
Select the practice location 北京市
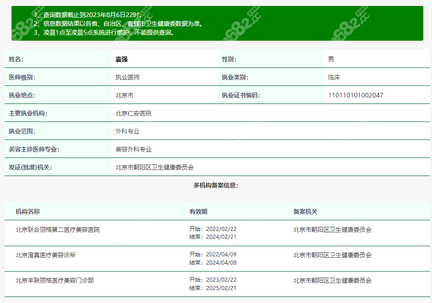[124, 95]
